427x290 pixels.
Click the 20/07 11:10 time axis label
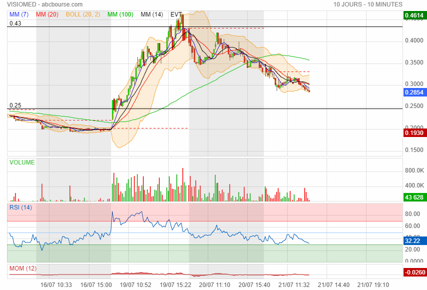tap(215, 285)
